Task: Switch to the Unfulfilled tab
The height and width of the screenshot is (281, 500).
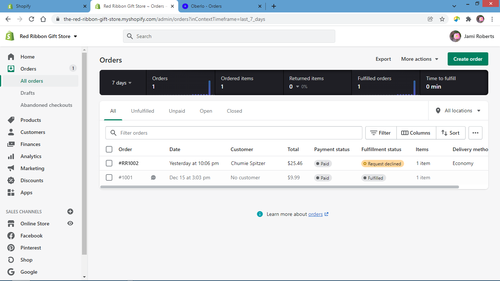Action: (x=142, y=111)
